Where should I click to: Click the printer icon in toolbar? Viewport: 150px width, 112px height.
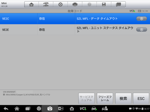click(x=75, y=4)
